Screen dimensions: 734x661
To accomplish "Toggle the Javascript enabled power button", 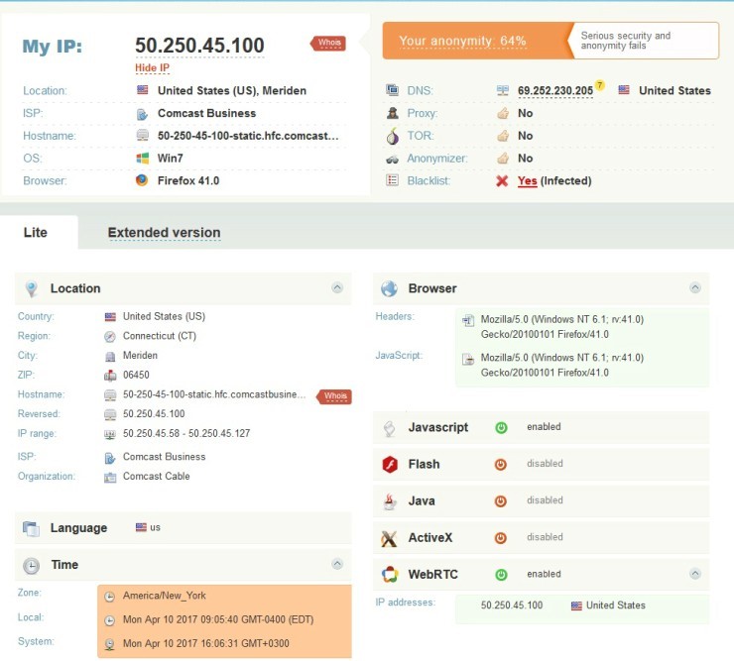I will 501,427.
